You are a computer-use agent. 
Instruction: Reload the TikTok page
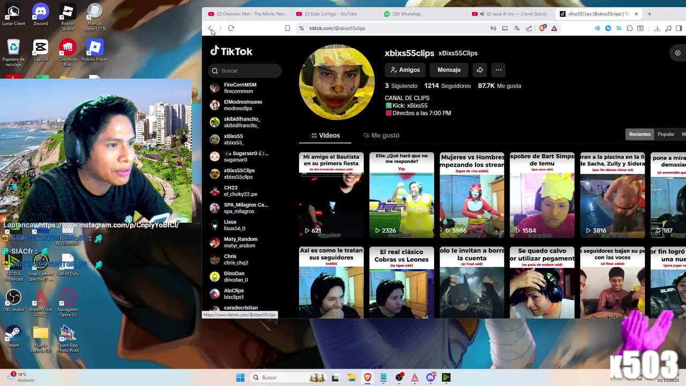(231, 28)
